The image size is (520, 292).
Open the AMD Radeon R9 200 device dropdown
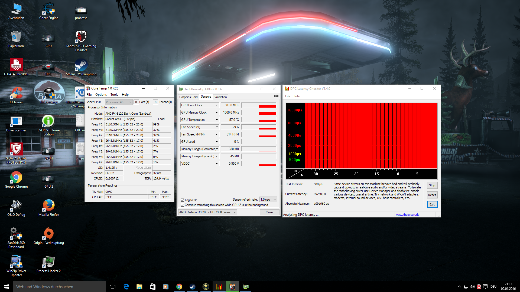(235, 212)
